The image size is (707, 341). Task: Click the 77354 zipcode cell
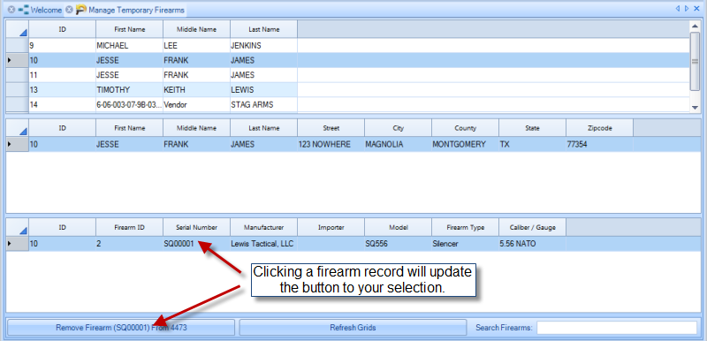coord(600,145)
